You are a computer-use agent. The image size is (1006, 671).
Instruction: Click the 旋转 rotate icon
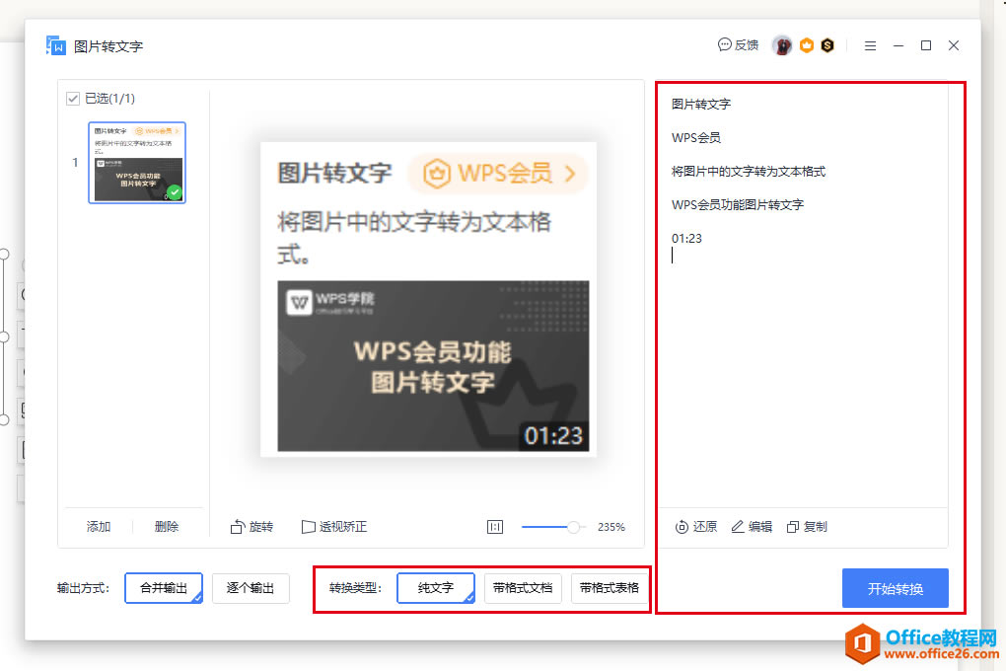(238, 527)
